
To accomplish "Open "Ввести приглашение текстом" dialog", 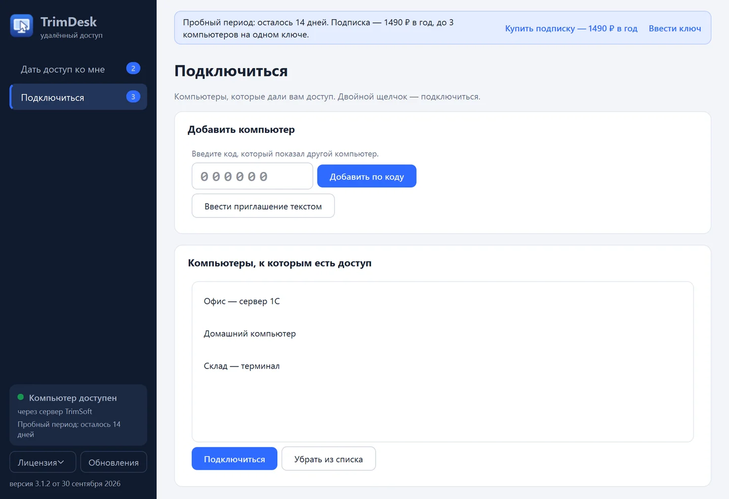I will (x=263, y=206).
